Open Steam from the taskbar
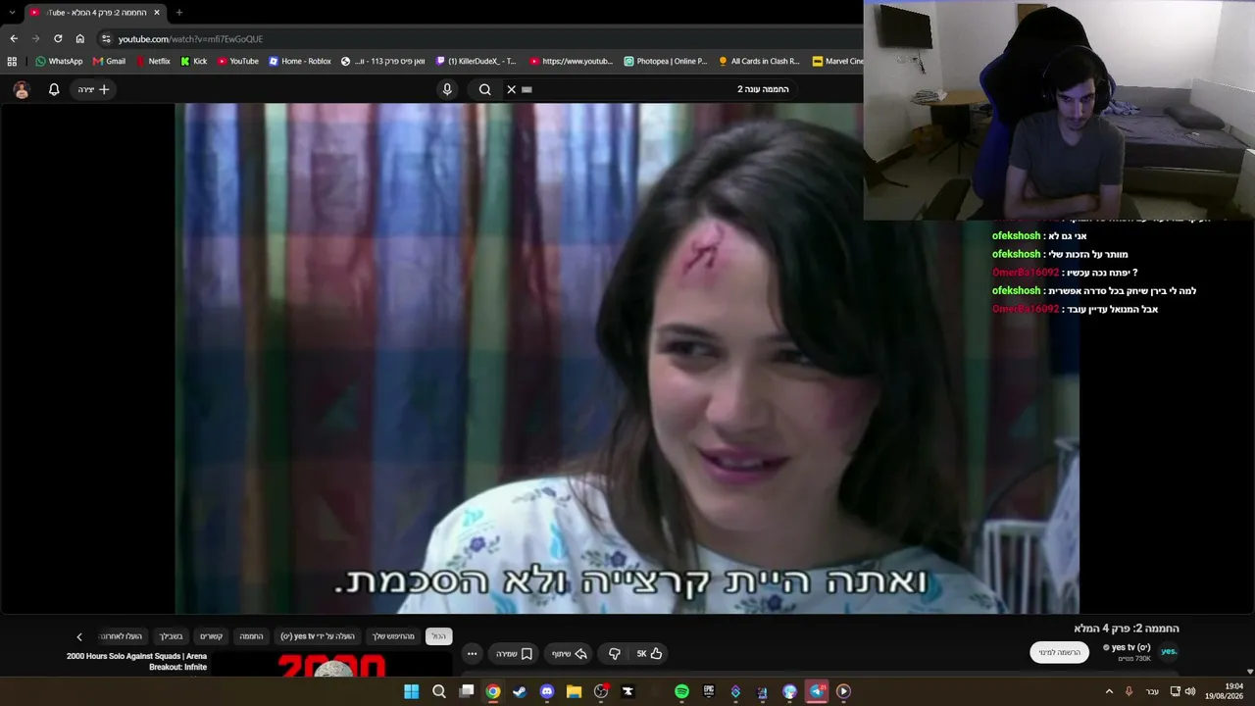This screenshot has height=706, width=1255. pos(520,691)
